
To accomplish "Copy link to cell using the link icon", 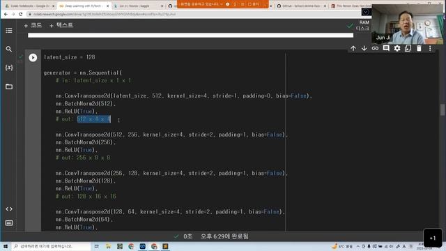I will pos(375,48).
